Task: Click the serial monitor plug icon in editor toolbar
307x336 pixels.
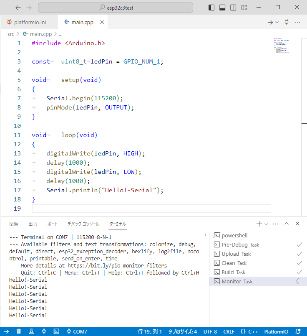Action: coord(287,22)
